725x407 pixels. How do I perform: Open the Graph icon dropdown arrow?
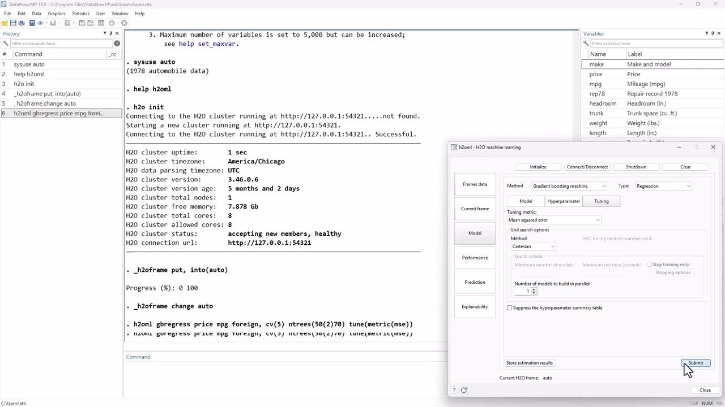(x=59, y=23)
